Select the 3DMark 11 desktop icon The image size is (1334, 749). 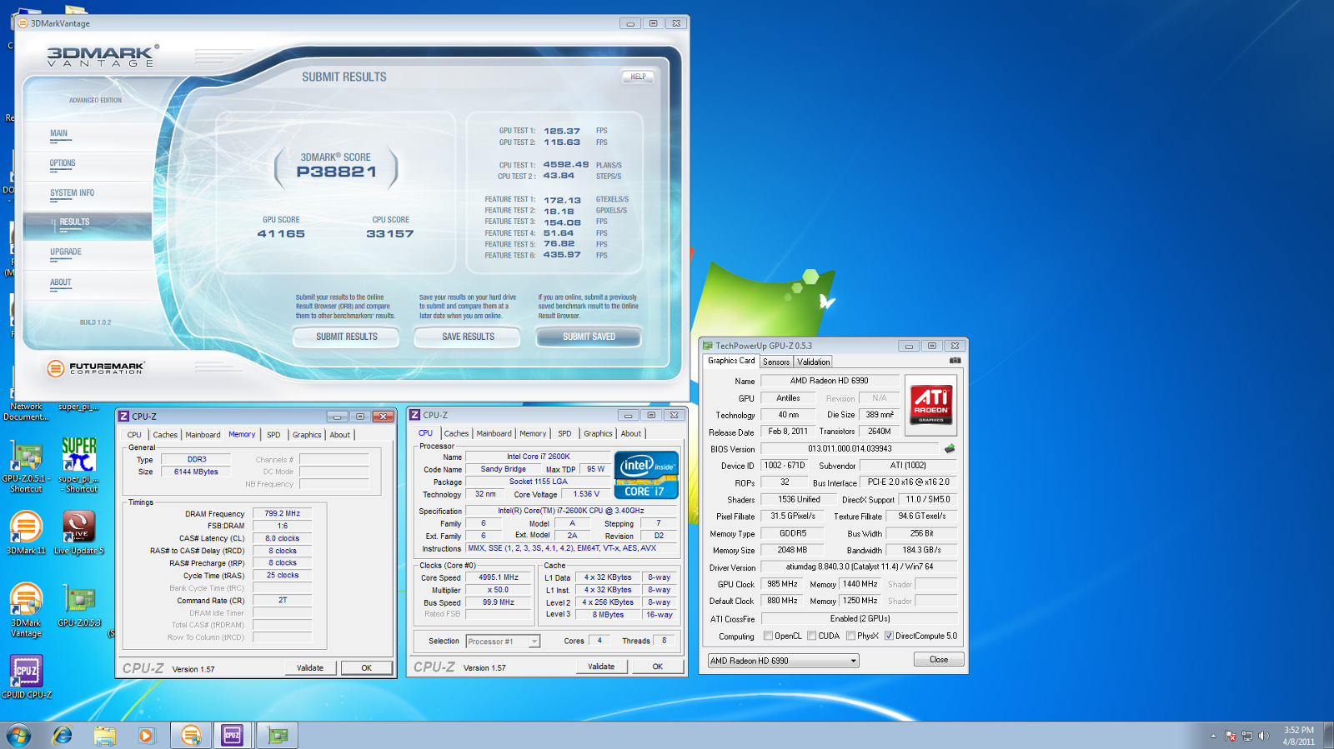pos(26,533)
